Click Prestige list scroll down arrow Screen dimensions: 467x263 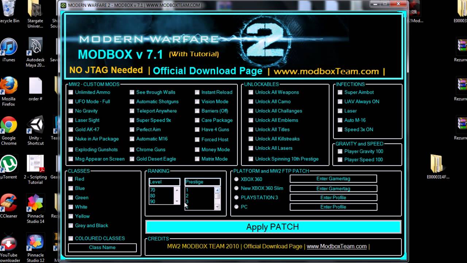(x=217, y=207)
